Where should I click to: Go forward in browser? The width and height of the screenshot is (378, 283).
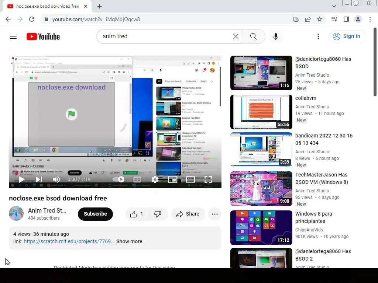pyautogui.click(x=20, y=19)
